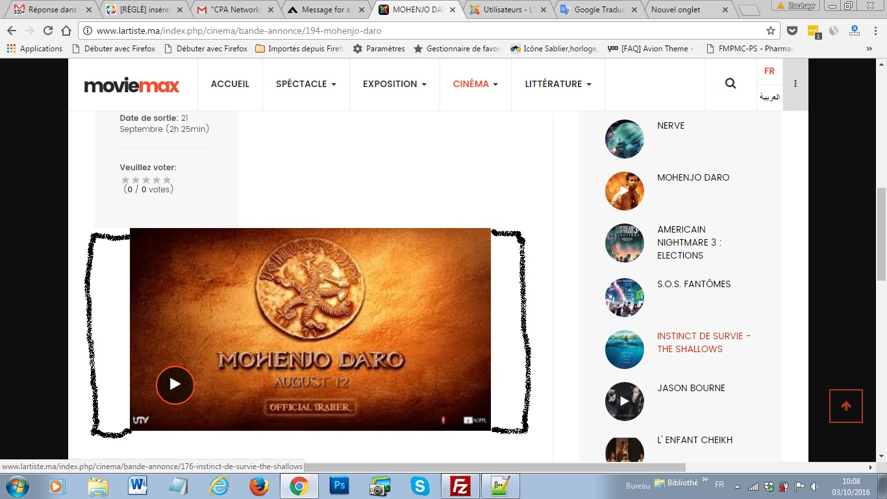Image resolution: width=887 pixels, height=499 pixels.
Task: Open 'Importés depuis Firefox' bookmarks folder
Action: (x=300, y=49)
